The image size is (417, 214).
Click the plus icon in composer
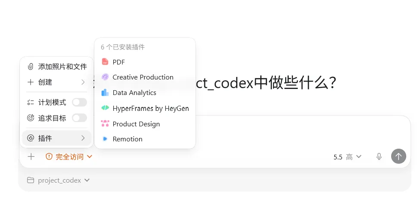[x=31, y=156]
